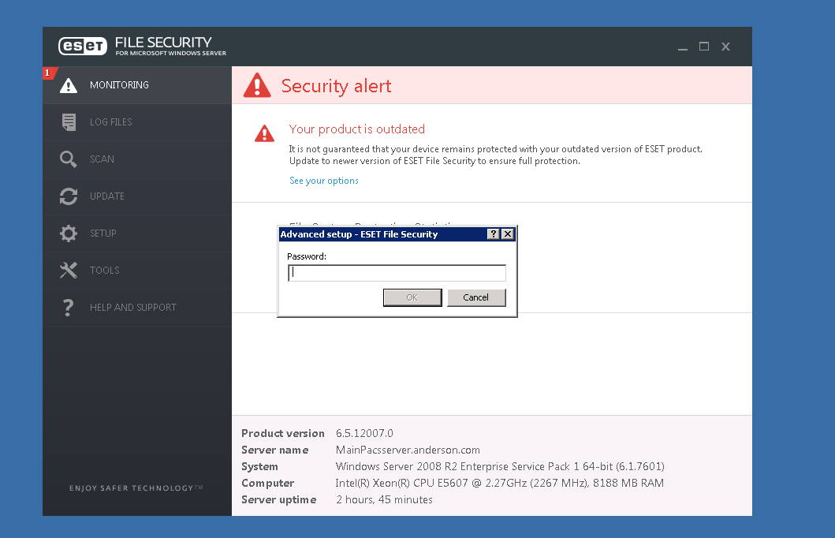The image size is (835, 538).
Task: Open HELP AND SUPPORT
Action: [137, 308]
